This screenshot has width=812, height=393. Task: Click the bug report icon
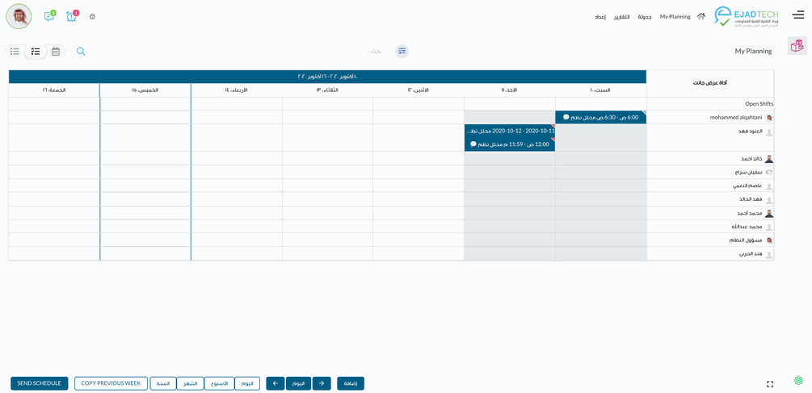pyautogui.click(x=92, y=17)
